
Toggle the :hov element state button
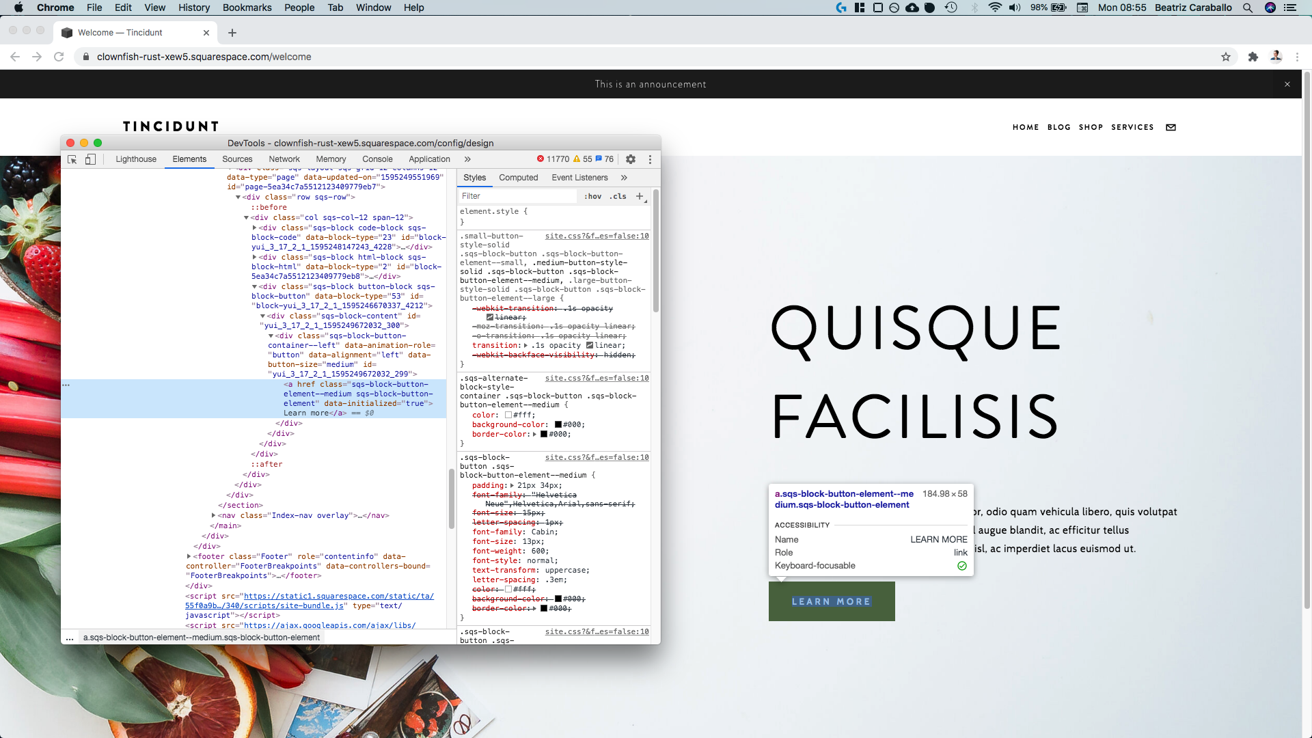(592, 196)
